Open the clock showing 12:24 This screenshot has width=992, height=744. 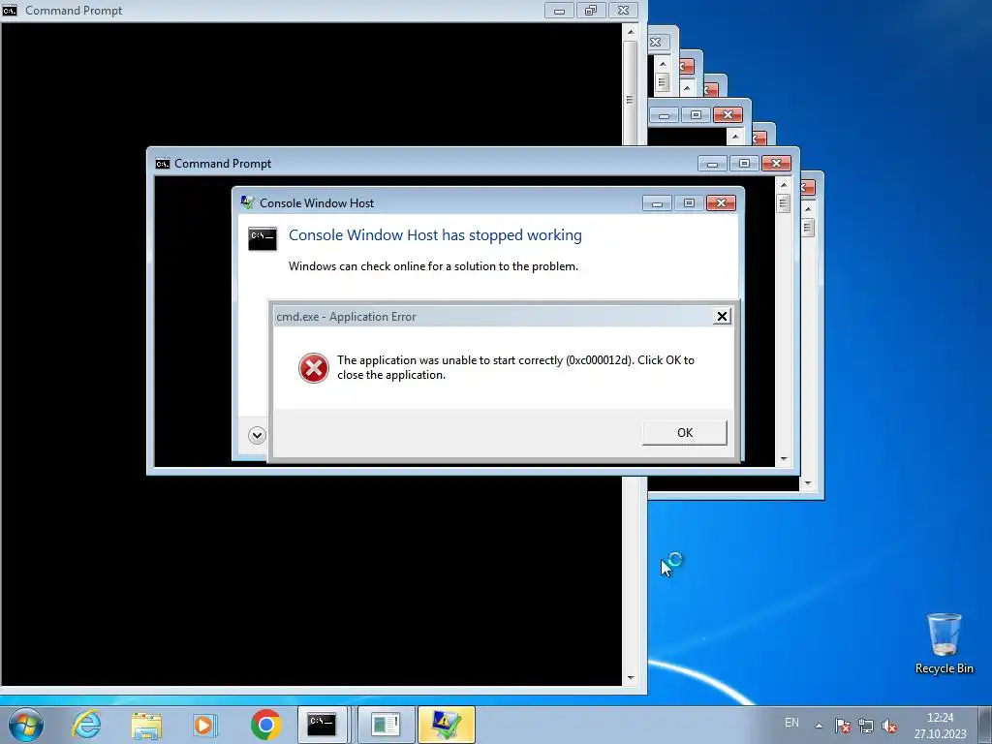tap(940, 726)
